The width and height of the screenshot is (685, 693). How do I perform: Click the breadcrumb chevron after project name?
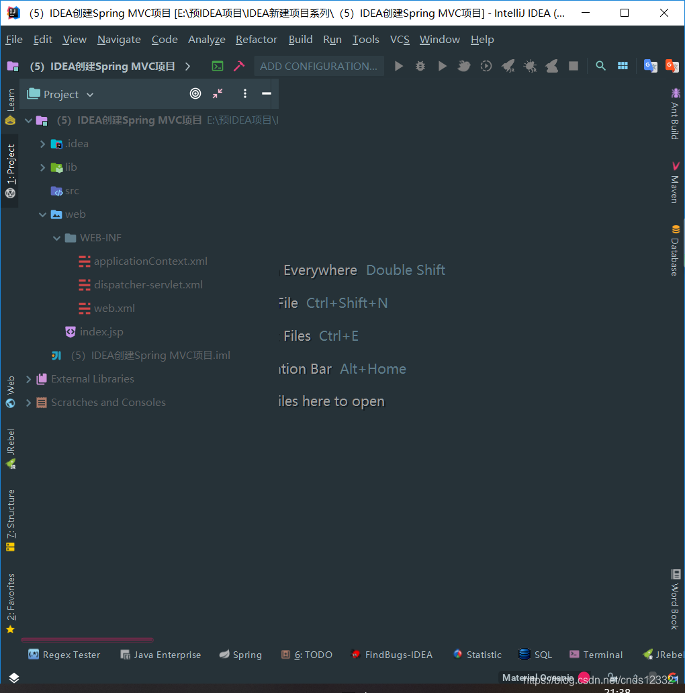coord(187,67)
